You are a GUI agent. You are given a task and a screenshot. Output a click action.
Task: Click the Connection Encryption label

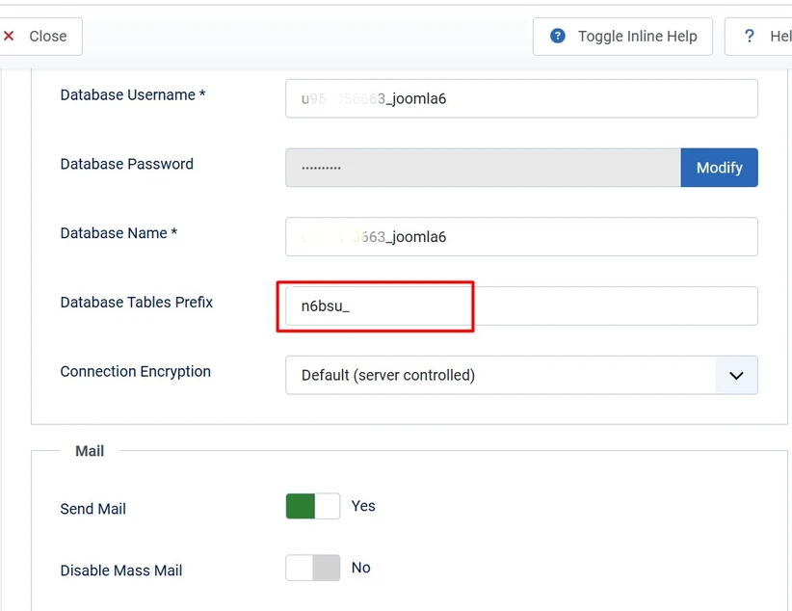(135, 371)
